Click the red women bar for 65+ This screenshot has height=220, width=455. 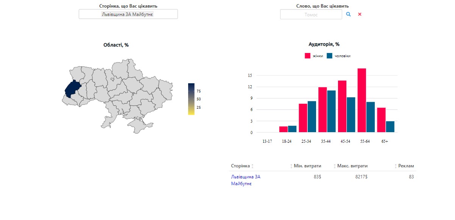[381, 120]
